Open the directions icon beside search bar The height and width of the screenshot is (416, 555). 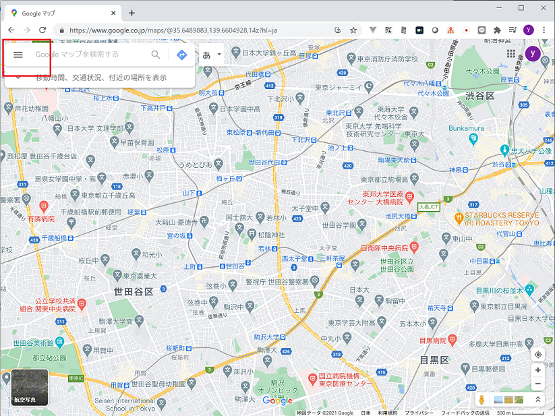(181, 55)
